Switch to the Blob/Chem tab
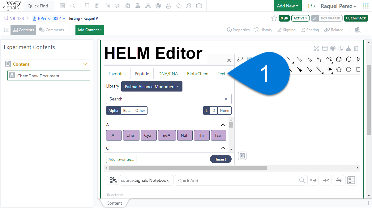Viewport: 372px width, 208px height. 198,74
